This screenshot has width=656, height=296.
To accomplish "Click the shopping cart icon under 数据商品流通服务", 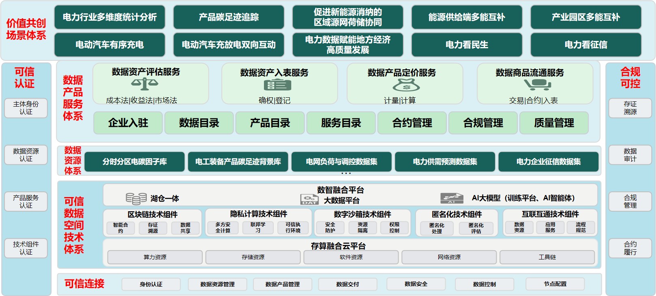I will pos(537,84).
